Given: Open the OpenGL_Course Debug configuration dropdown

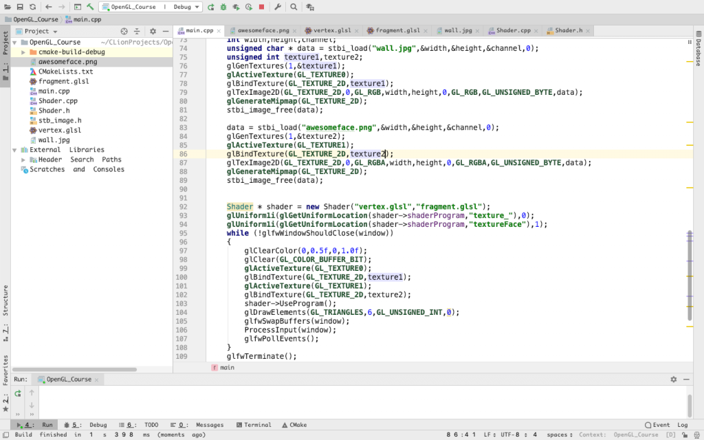Looking at the screenshot, I should pos(151,7).
